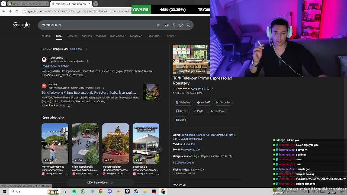Viewport: 347px width, 195px height.
Task: Focus the MERTER ESLAB search field
Action: [98, 25]
